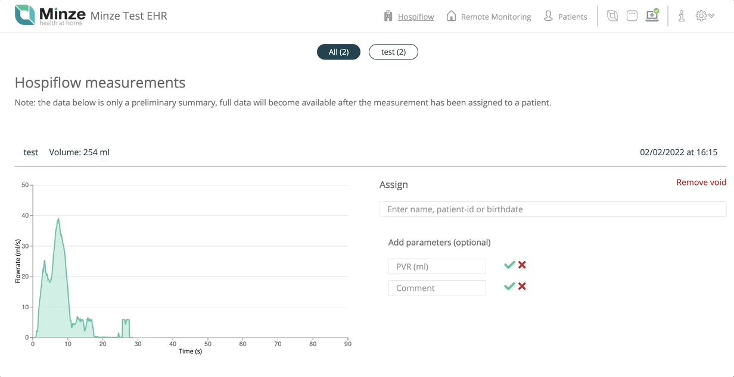Open the Hospiflow section

pos(416,17)
